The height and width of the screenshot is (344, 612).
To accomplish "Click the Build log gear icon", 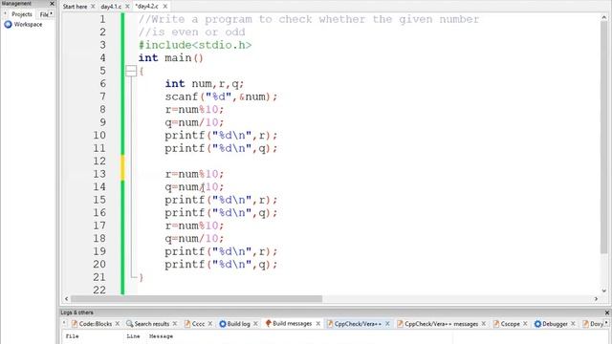I will click(x=223, y=324).
